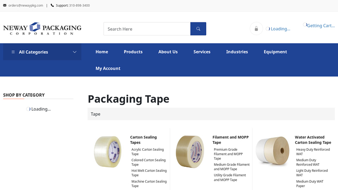Expand the All Categories chevron
338x190 pixels.
coord(75,52)
